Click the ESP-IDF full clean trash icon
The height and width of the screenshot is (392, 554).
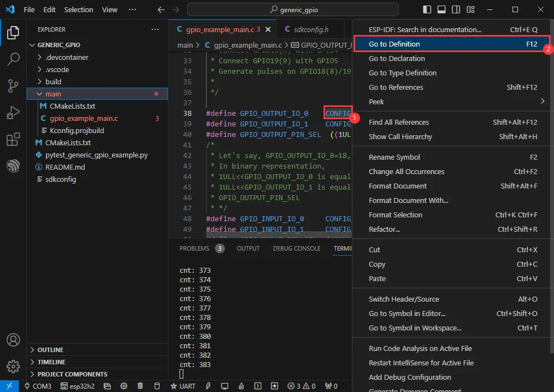click(141, 386)
